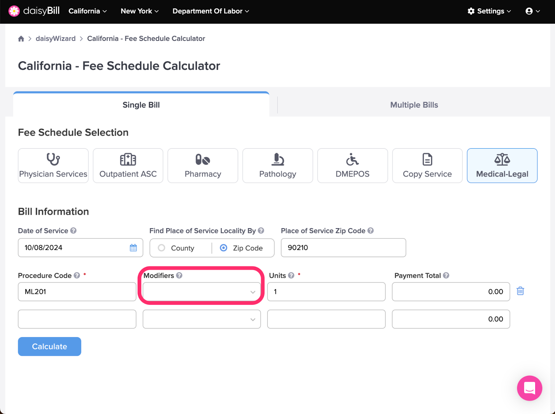The width and height of the screenshot is (555, 414).
Task: Click the home breadcrumb icon
Action: pos(21,38)
